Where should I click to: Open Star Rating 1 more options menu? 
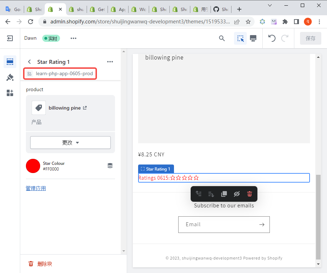(110, 62)
